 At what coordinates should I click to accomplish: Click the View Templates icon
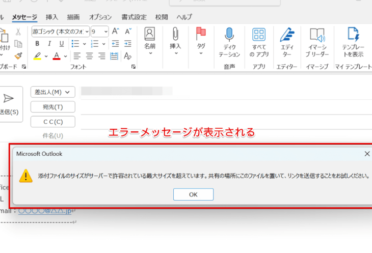coord(353,35)
